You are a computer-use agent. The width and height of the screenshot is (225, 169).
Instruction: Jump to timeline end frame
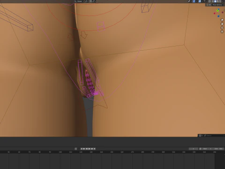pos(94,149)
